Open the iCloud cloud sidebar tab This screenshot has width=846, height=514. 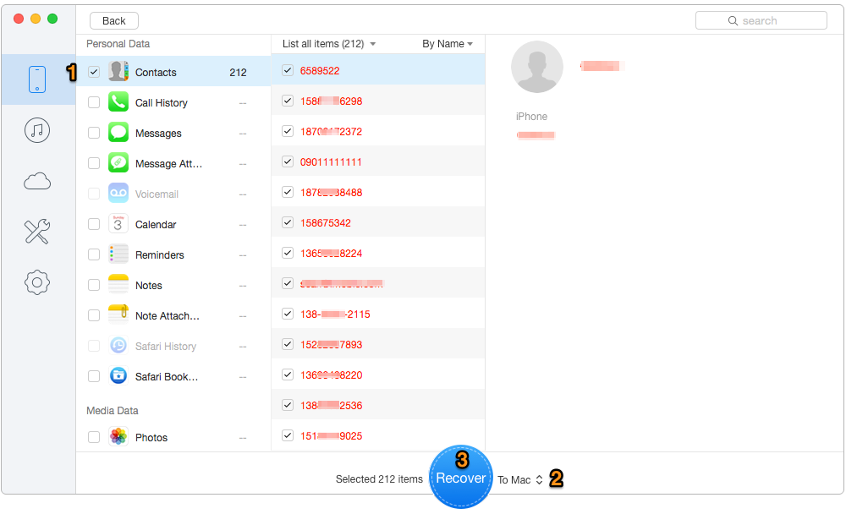coord(37,181)
